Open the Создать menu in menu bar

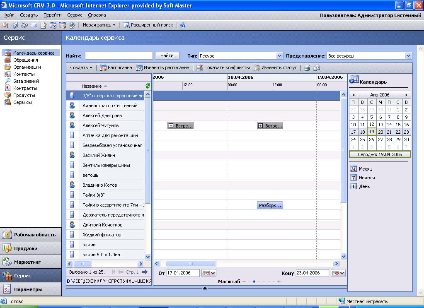(29, 15)
